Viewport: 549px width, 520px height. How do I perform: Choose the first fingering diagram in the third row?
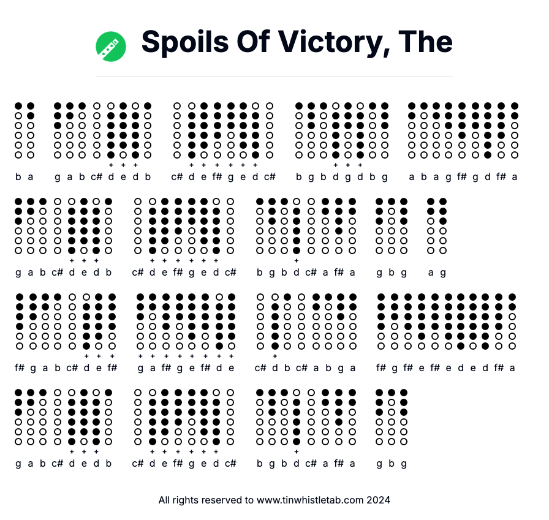coord(18,322)
